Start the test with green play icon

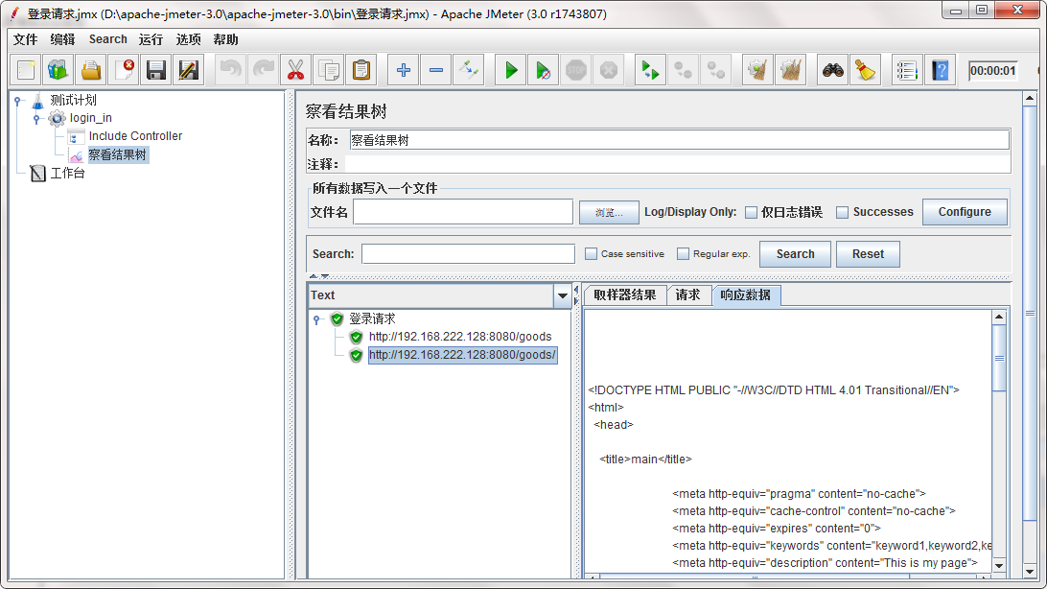511,69
